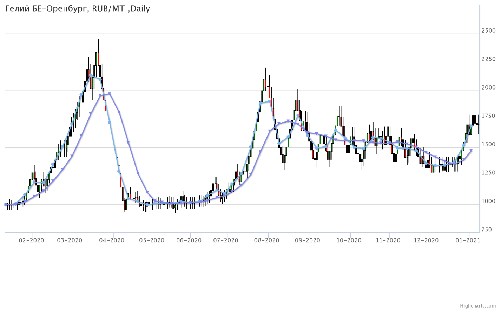Image resolution: width=501 pixels, height=310 pixels.
Task: Click the lowest red candlestick after the April 2020 crash
Action: (x=126, y=205)
